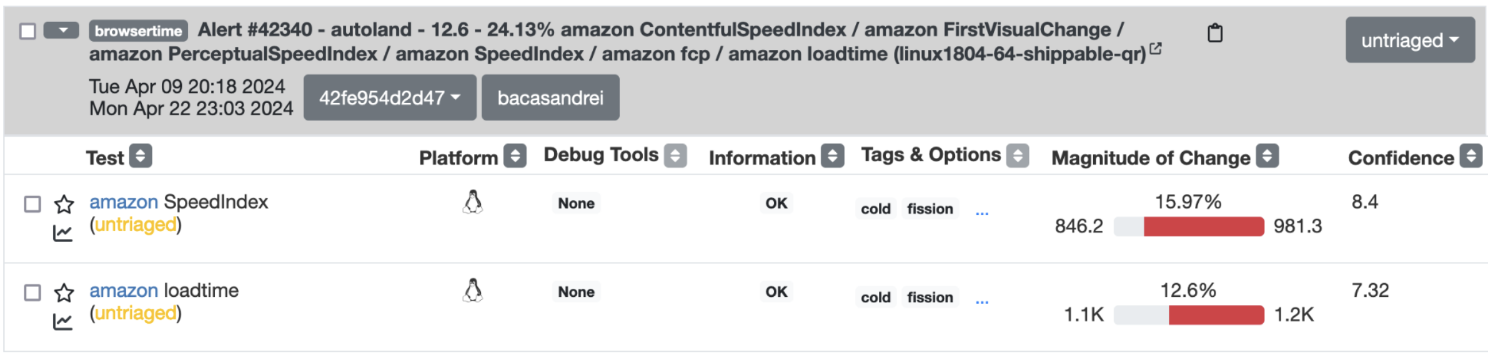Sort by Confidence column
Screen dimensions: 1488x363
pyautogui.click(x=1471, y=156)
